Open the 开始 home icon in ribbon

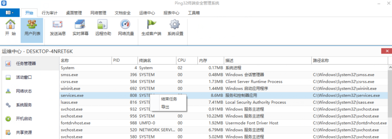(x=10, y=28)
